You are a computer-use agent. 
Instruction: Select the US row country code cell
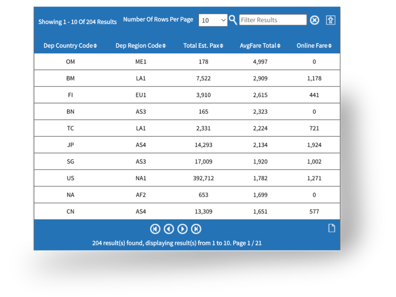[70, 178]
